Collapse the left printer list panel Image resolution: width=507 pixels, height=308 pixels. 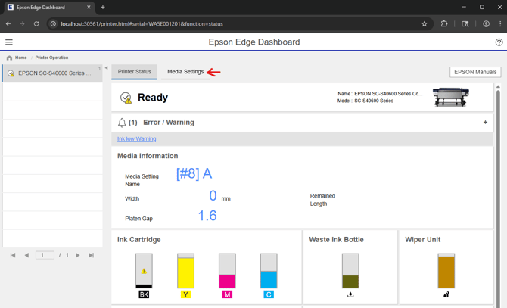click(106, 68)
